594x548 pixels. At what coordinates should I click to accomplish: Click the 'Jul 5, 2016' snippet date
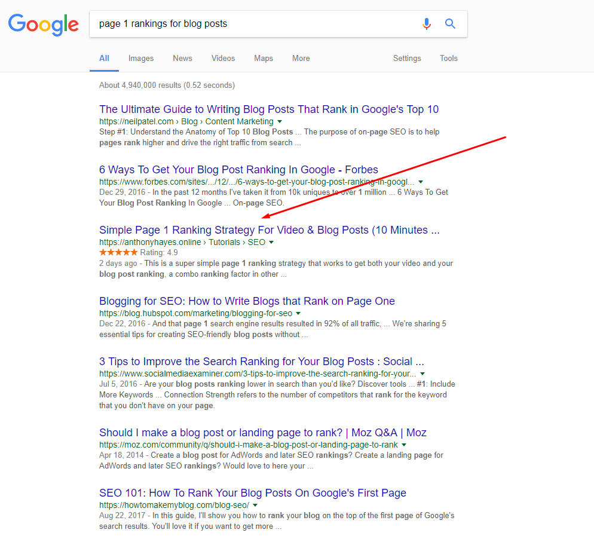pyautogui.click(x=118, y=384)
